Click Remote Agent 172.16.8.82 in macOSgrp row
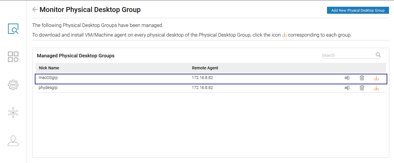This screenshot has height=163, width=394. [x=202, y=78]
